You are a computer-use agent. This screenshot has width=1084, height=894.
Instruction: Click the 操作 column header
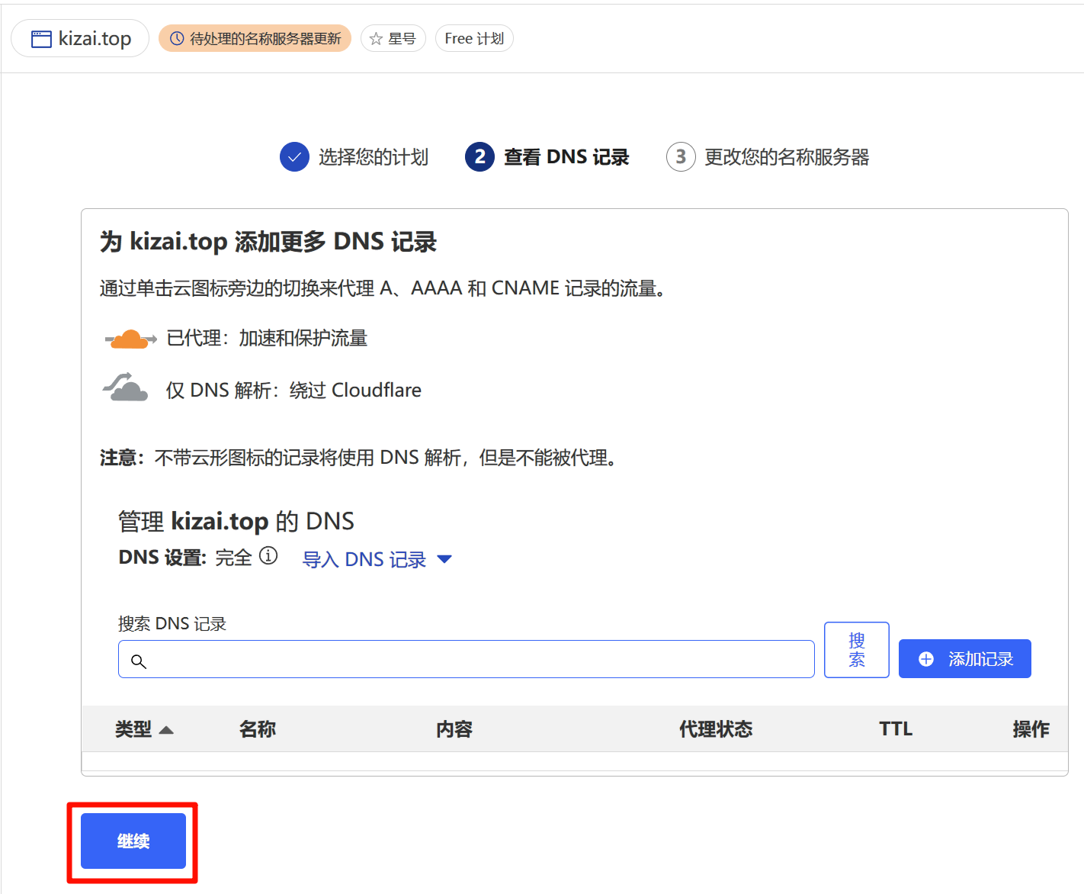pos(1031,729)
